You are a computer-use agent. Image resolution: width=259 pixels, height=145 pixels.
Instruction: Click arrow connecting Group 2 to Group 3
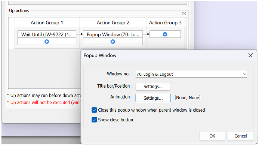coord(146,34)
